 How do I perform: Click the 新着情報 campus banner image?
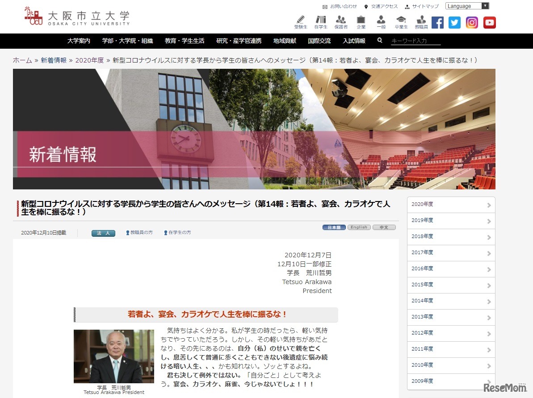pos(254,129)
